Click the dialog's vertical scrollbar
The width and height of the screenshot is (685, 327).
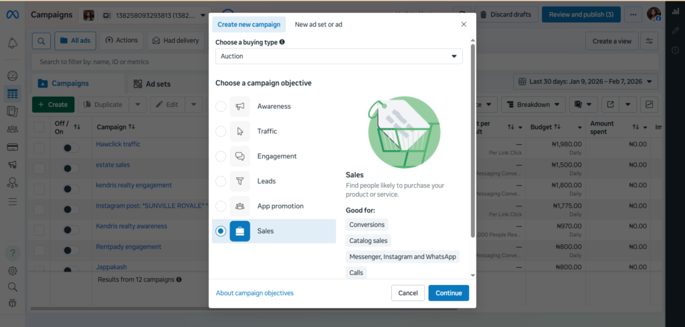point(473,140)
